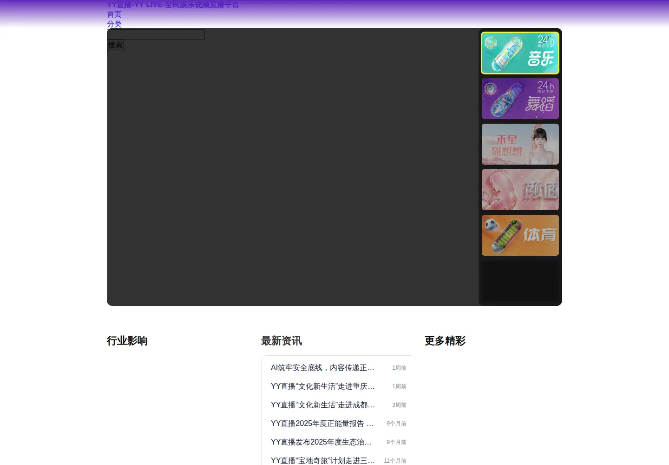Click the 行业影响 section heading
Image resolution: width=669 pixels, height=465 pixels.
(x=127, y=341)
